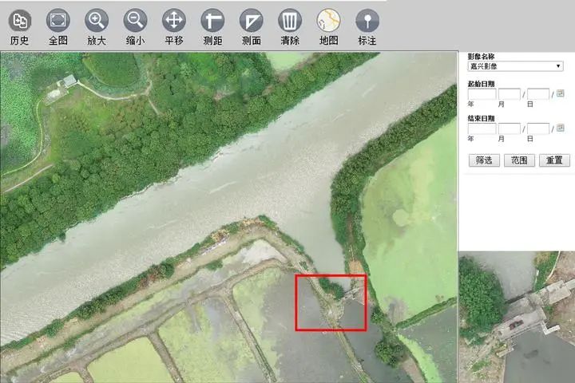The image size is (575, 383).
Task: Click the 清除 trash icon
Action: (x=289, y=21)
